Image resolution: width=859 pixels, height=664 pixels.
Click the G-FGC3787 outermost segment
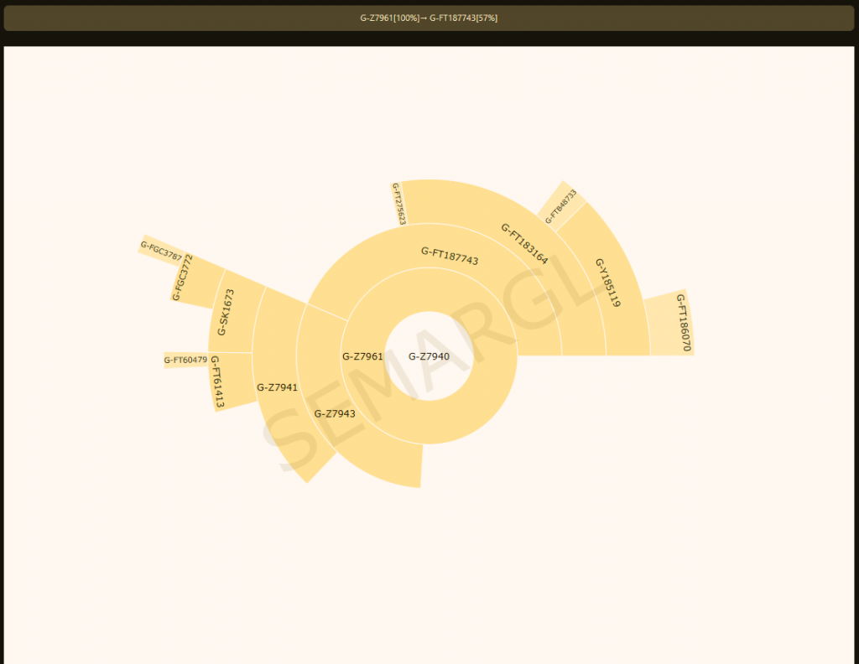coord(160,249)
